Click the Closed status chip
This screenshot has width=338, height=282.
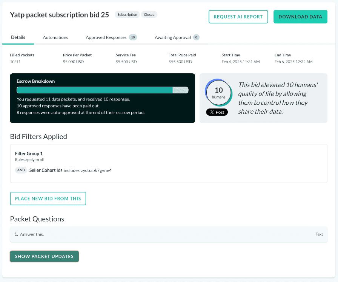tap(149, 15)
